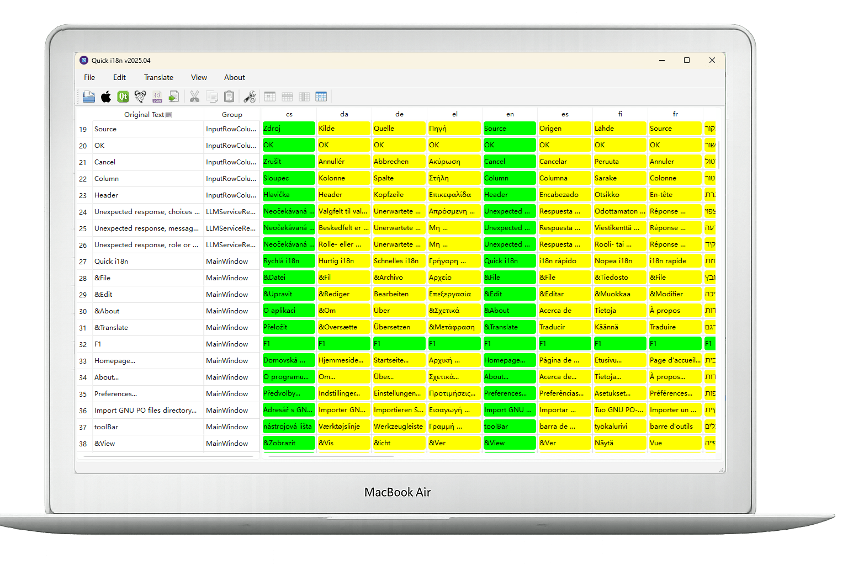Click the GNU gnu-head import icon
This screenshot has width=848, height=565.
point(140,97)
